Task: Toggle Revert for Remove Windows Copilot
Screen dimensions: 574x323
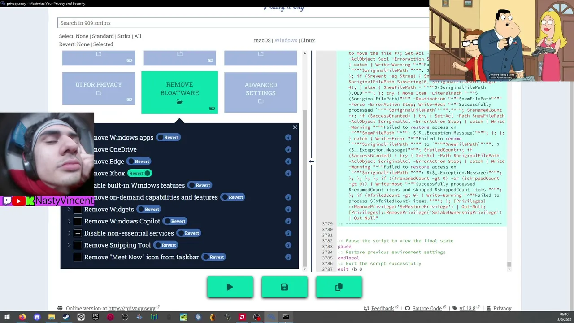Action: (x=175, y=221)
